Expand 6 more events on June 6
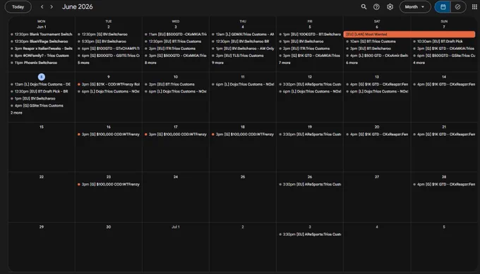This screenshot has width=480, height=274. point(352,63)
